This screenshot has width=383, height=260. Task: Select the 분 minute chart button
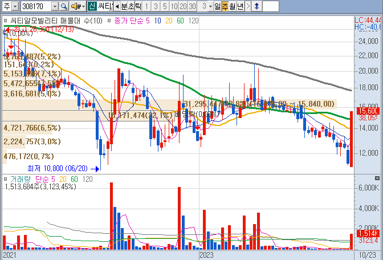(x=124, y=6)
